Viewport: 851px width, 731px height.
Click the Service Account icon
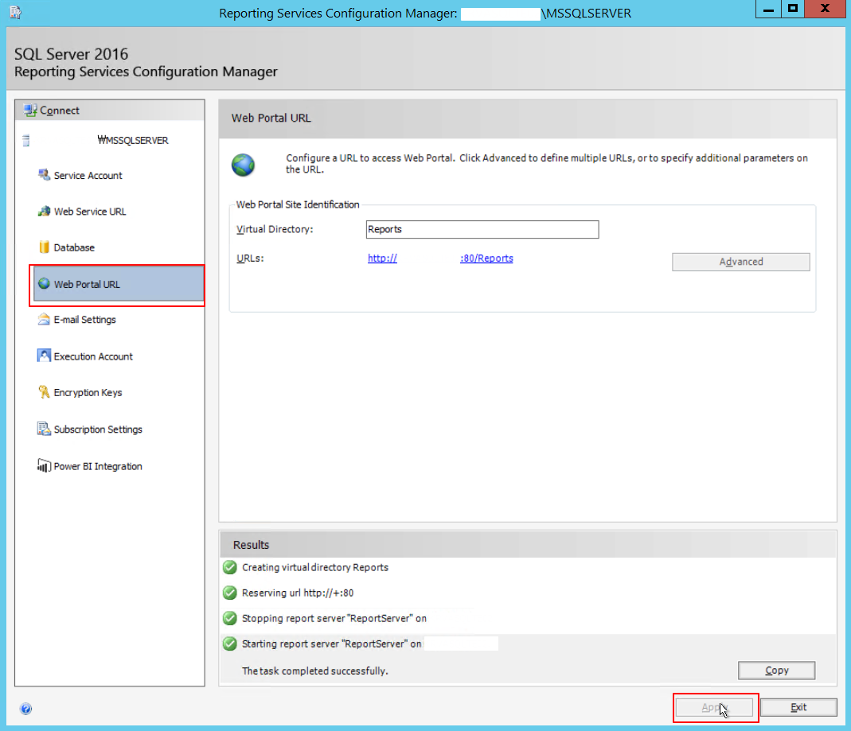coord(44,175)
